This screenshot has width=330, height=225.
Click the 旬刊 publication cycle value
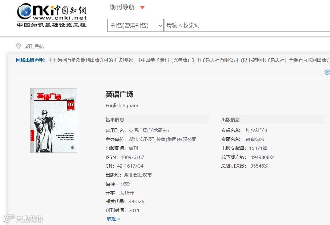(x=133, y=148)
